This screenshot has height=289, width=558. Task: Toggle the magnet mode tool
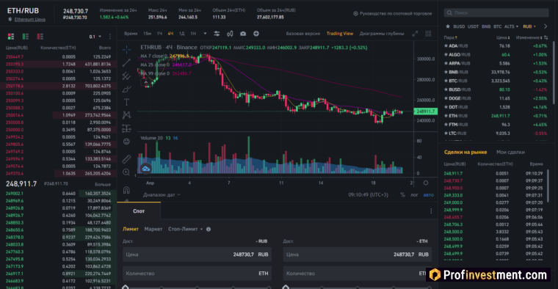(x=126, y=190)
